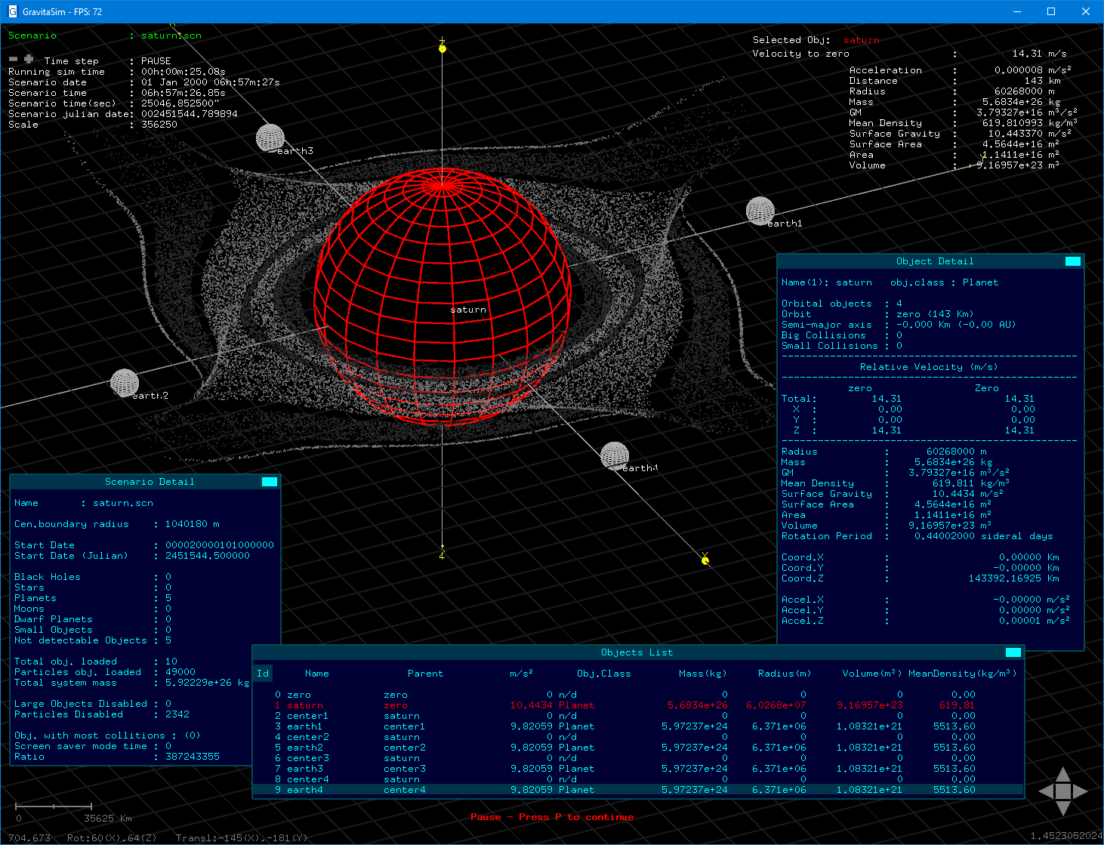The height and width of the screenshot is (845, 1104).
Task: Click Start Date (Julian) value
Action: click(x=208, y=556)
